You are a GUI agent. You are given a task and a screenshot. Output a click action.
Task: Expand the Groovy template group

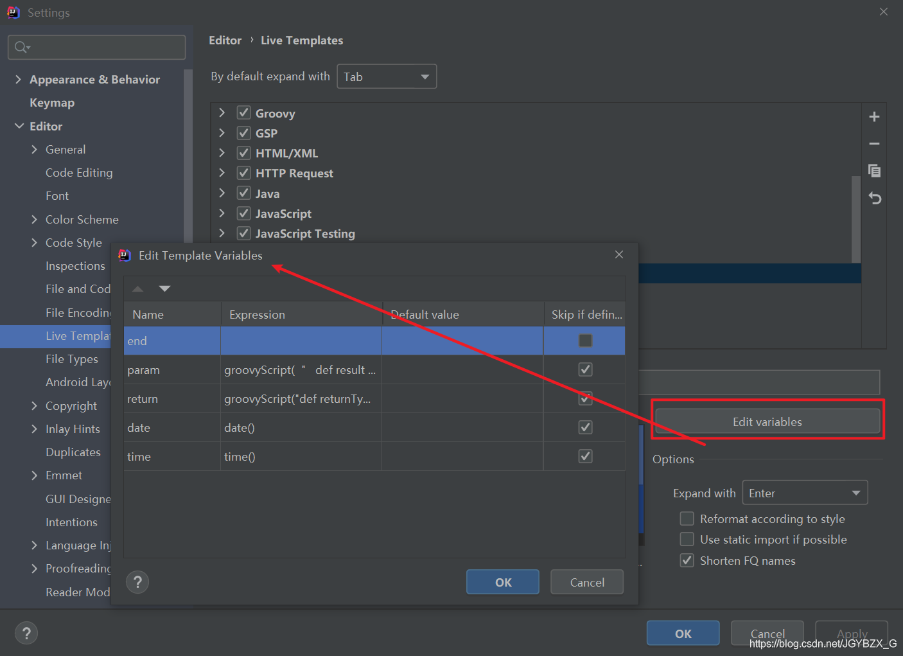[x=222, y=112]
